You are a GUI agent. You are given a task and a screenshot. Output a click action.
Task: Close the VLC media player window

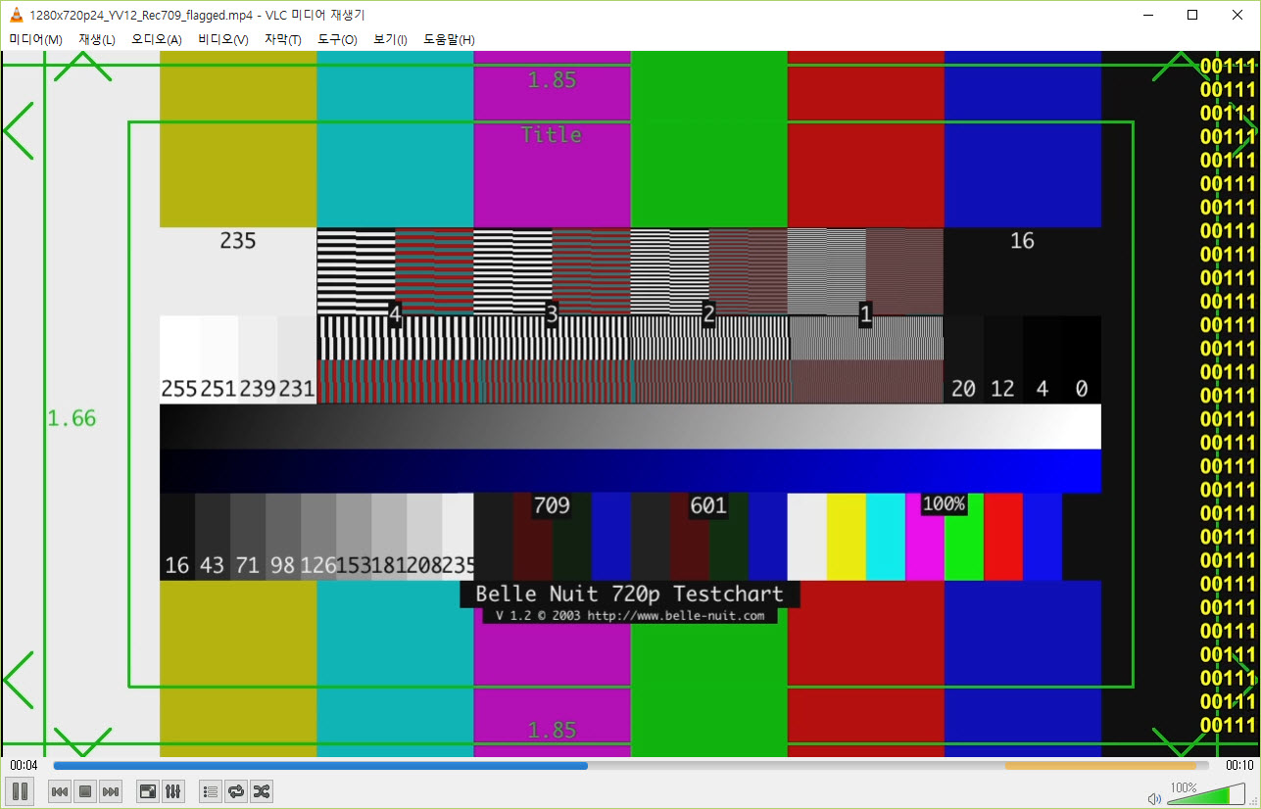point(1237,14)
